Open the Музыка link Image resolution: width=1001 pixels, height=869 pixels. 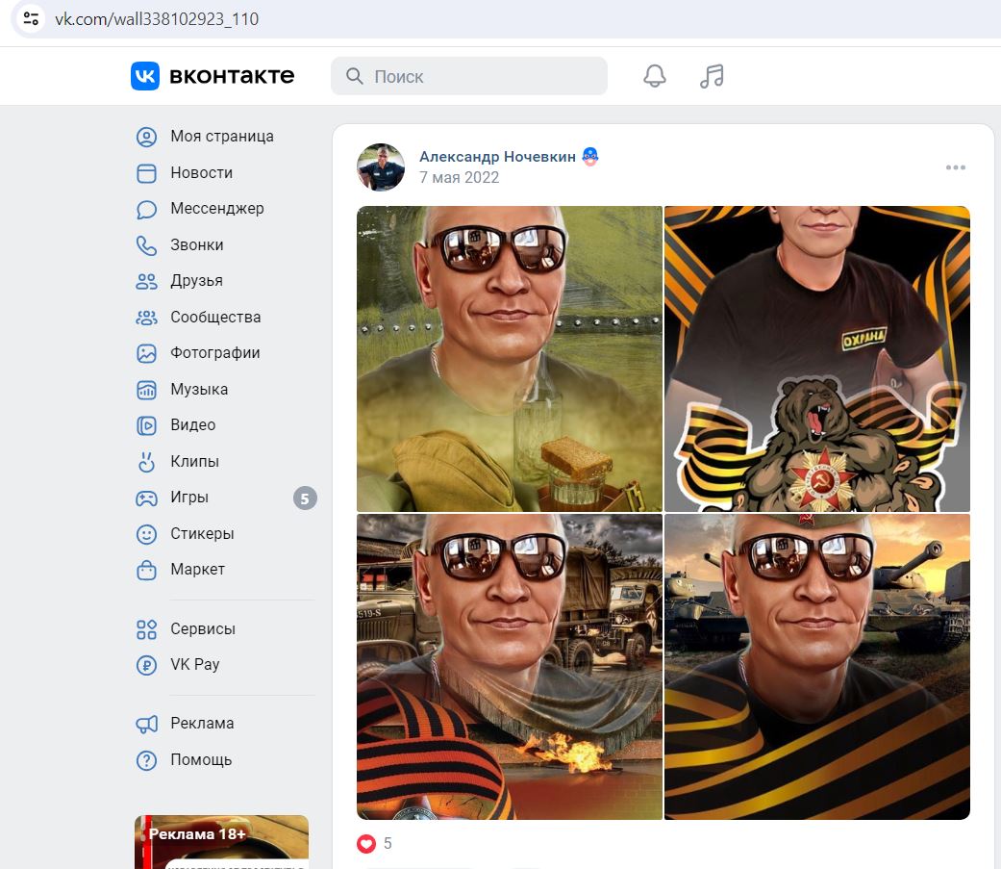[x=199, y=390]
